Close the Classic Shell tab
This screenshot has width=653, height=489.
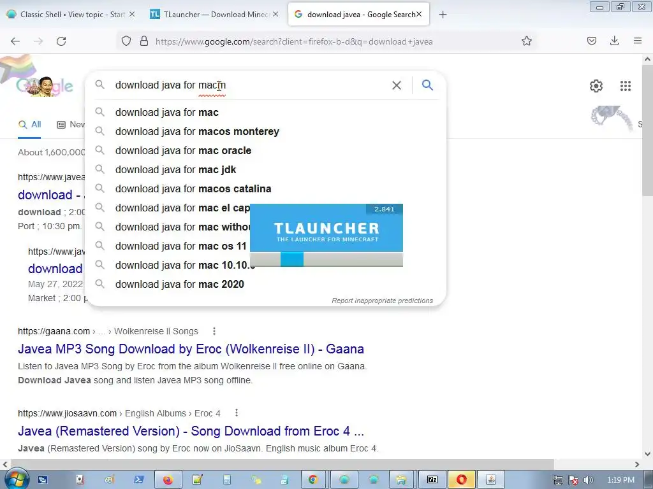132,14
